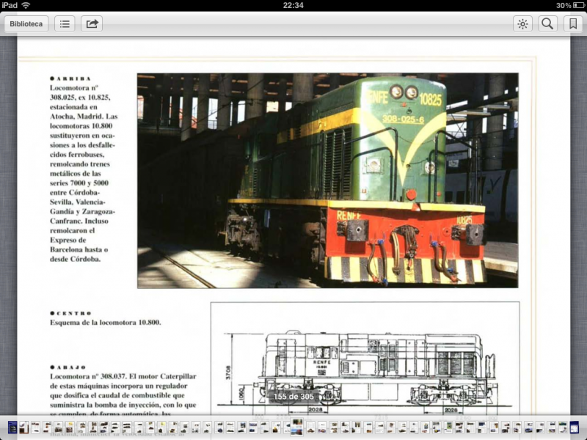Screen dimensions: 587x440
Task: Select the last page thumbnail in strip
Action: [x=574, y=427]
